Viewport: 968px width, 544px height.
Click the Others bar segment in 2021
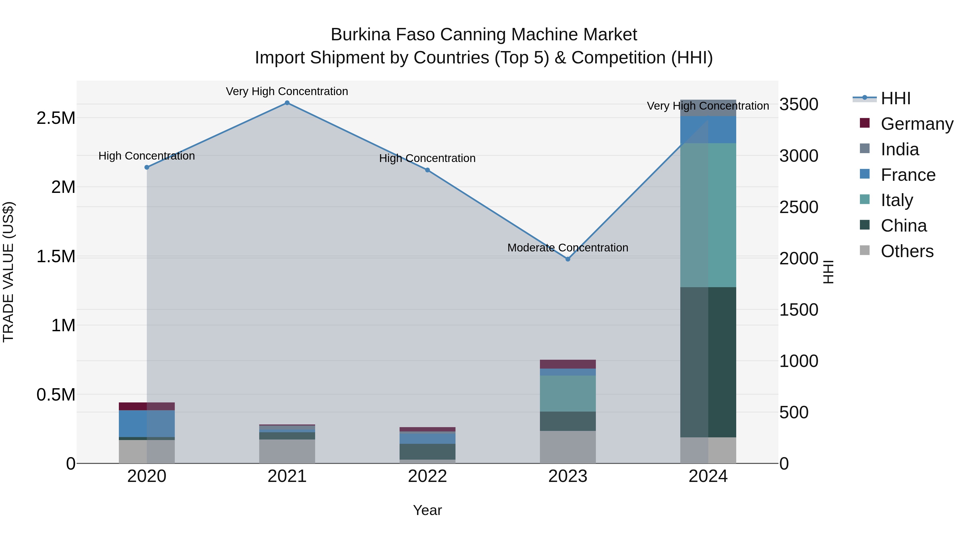(287, 452)
